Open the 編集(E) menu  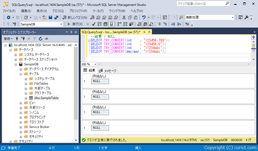click(x=26, y=11)
